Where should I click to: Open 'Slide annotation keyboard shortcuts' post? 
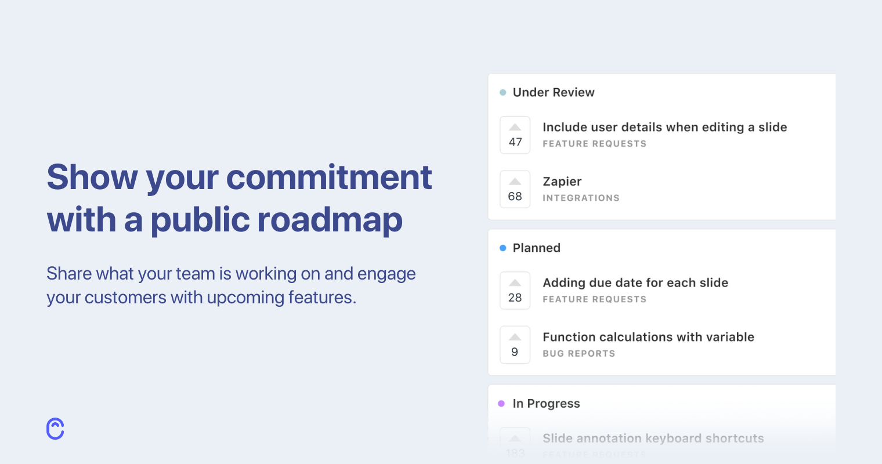[x=653, y=438]
